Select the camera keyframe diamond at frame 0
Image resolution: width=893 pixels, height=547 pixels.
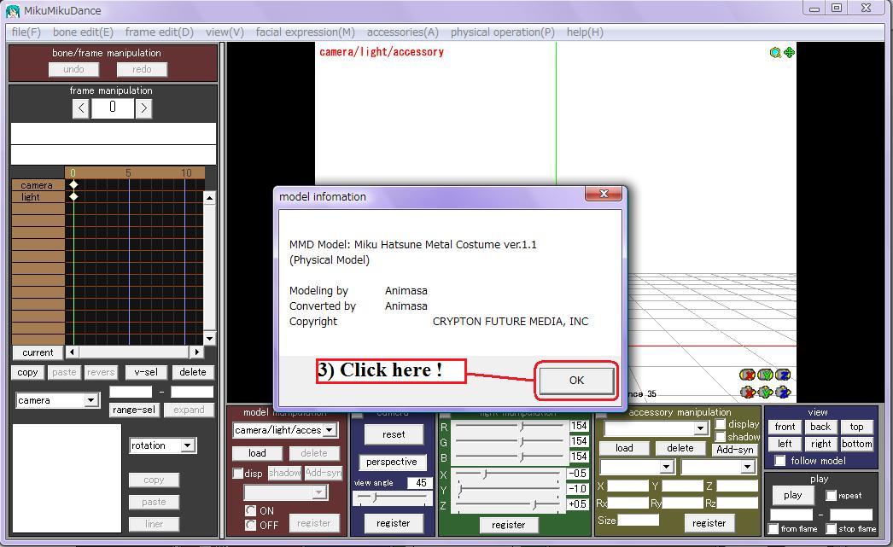[x=73, y=184]
